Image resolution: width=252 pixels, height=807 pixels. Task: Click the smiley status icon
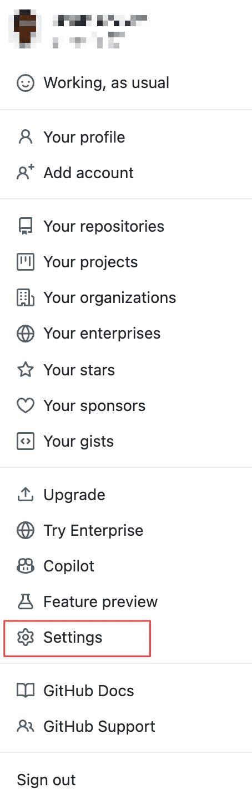coord(26,84)
